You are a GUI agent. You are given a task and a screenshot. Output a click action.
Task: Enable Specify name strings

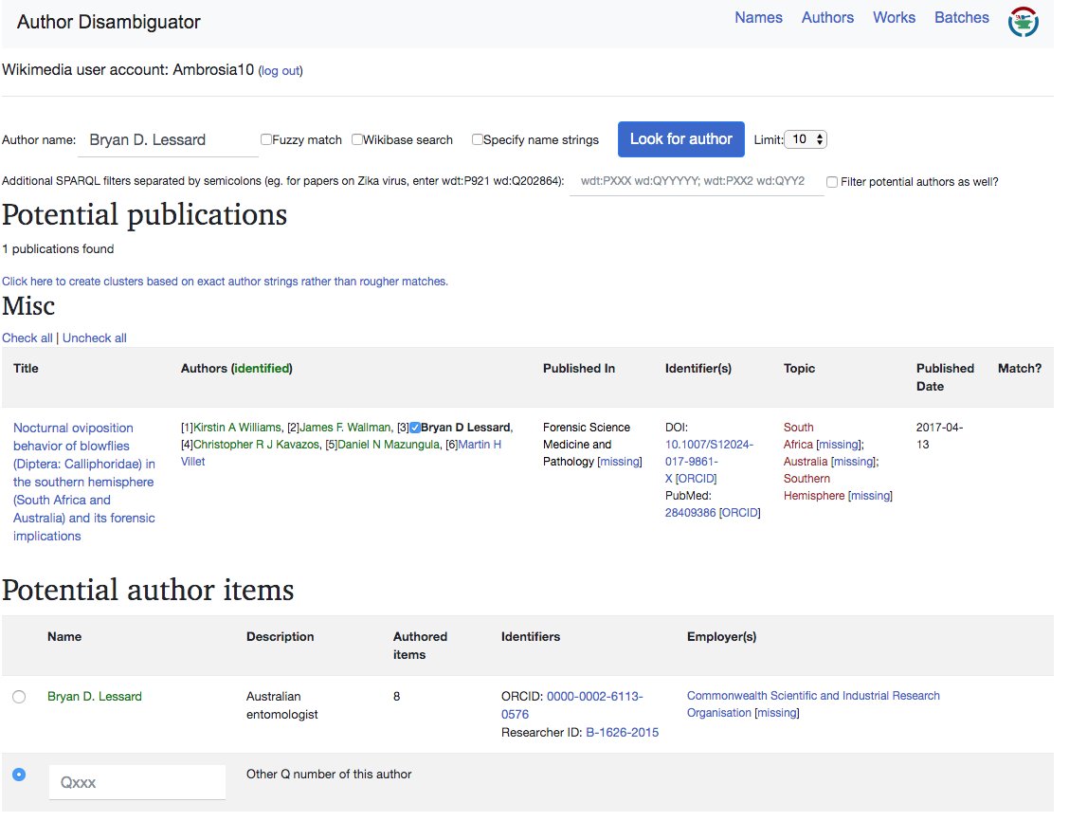coord(477,138)
